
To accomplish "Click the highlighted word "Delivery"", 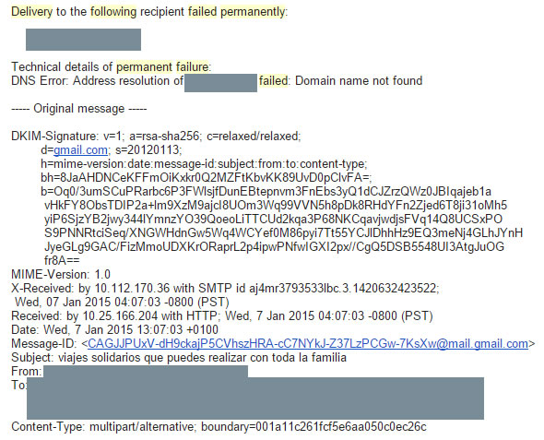I will 31,12.
